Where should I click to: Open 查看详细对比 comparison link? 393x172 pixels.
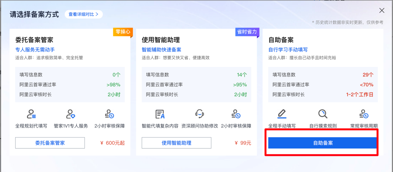(84, 14)
